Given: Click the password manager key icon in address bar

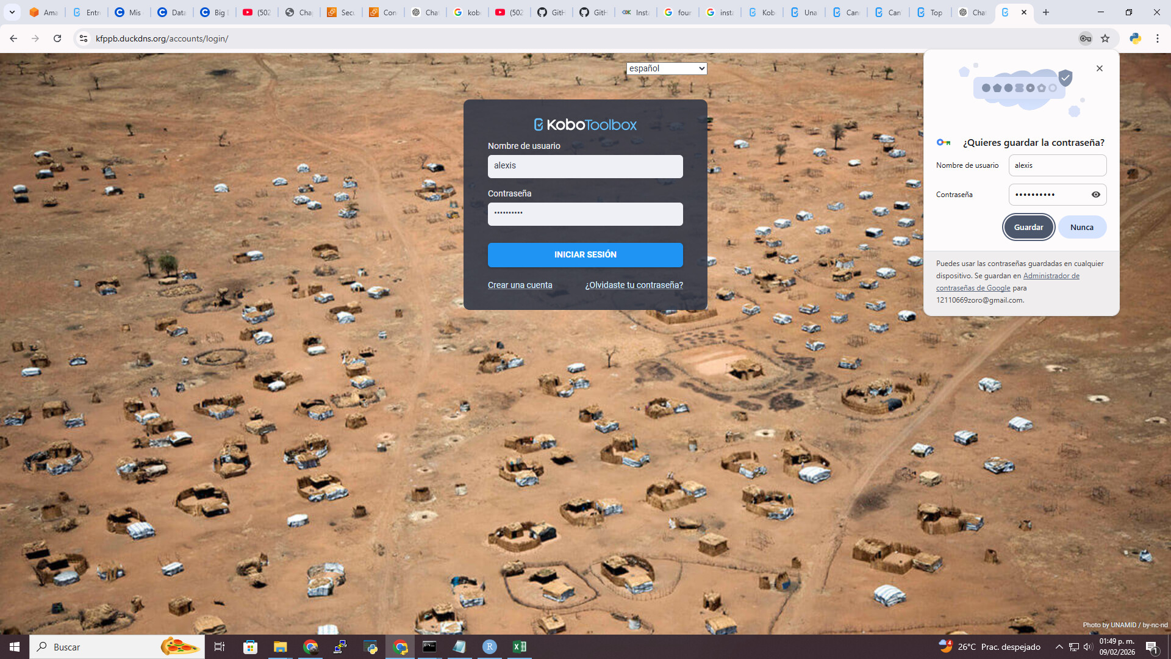Looking at the screenshot, I should [1085, 38].
